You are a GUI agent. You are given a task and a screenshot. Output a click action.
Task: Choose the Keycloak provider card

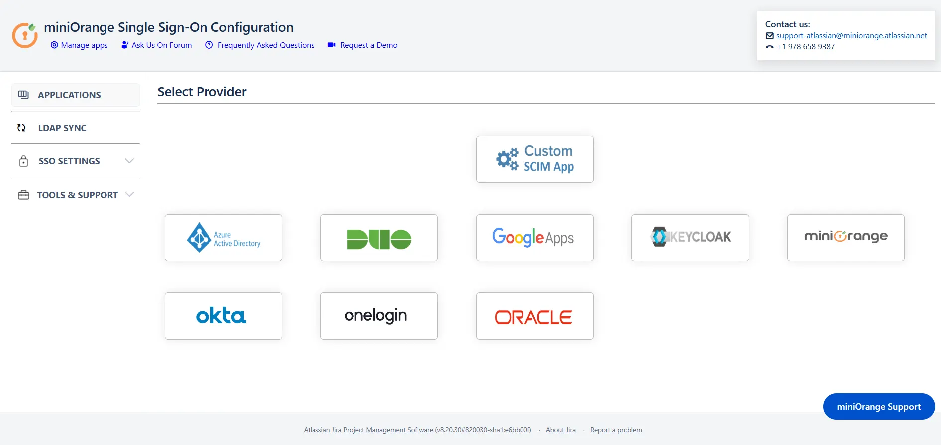click(x=690, y=238)
